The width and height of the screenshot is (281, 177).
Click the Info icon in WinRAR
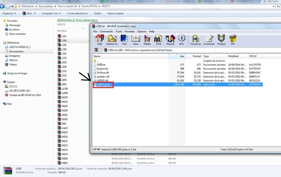182,40
